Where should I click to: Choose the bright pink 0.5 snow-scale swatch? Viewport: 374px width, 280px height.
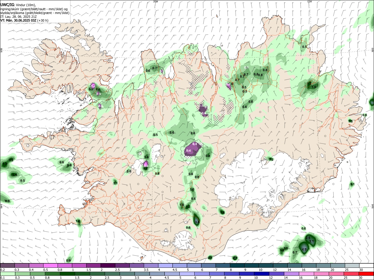pos(50,265)
